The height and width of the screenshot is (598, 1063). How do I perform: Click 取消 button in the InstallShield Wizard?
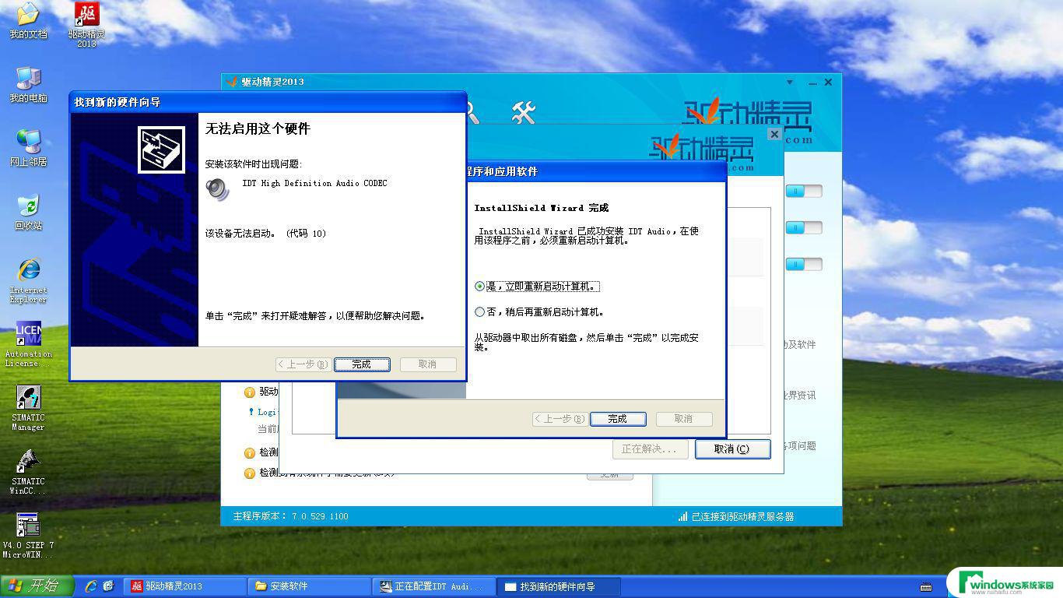tap(684, 419)
